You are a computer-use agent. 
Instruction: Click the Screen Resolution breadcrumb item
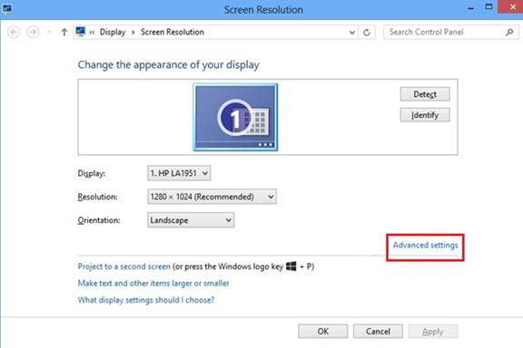(173, 32)
